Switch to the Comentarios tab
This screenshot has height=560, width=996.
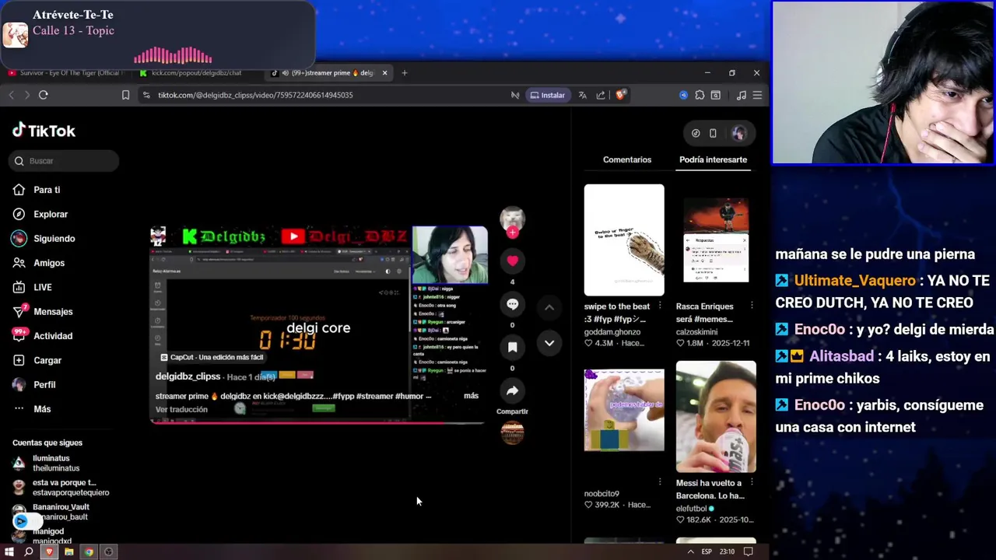point(627,159)
